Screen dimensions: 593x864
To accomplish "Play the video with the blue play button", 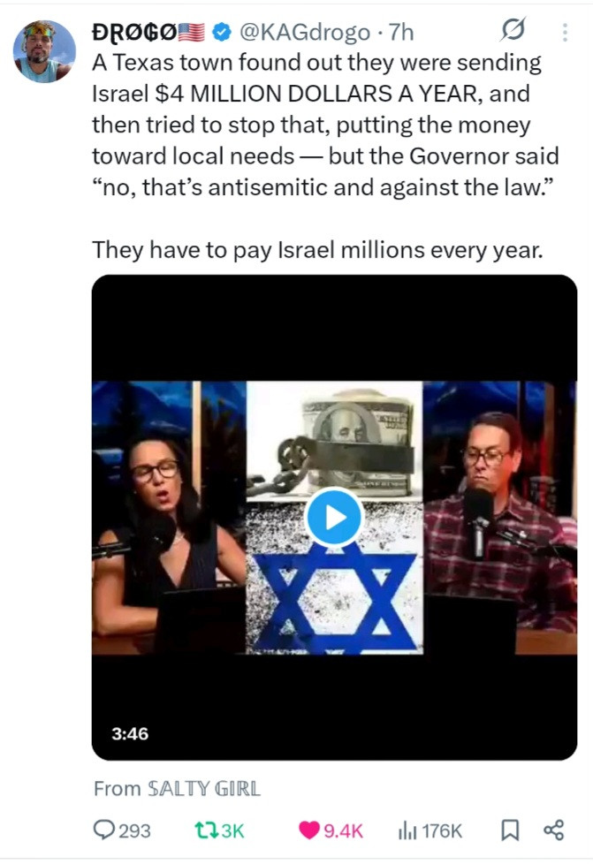I will 334,518.
